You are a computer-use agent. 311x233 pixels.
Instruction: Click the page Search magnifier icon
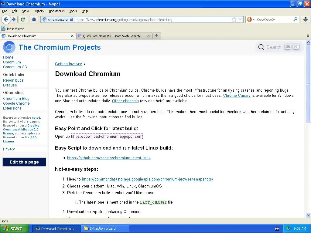coord(261,47)
